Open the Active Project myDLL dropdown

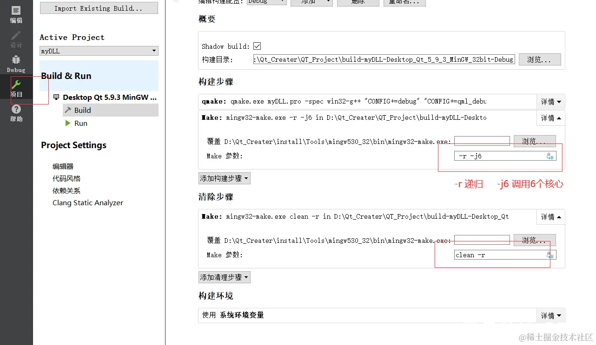pyautogui.click(x=99, y=51)
